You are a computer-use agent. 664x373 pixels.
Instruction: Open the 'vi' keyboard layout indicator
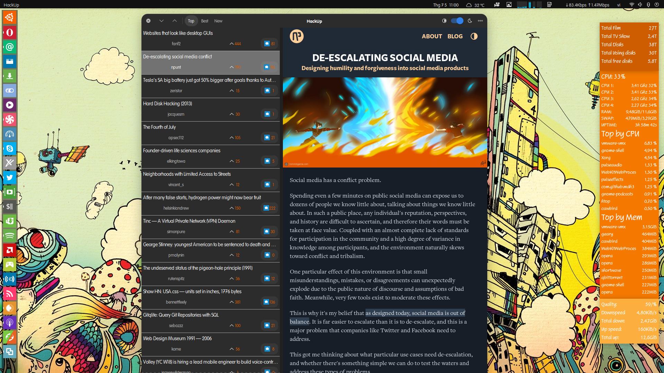[619, 5]
